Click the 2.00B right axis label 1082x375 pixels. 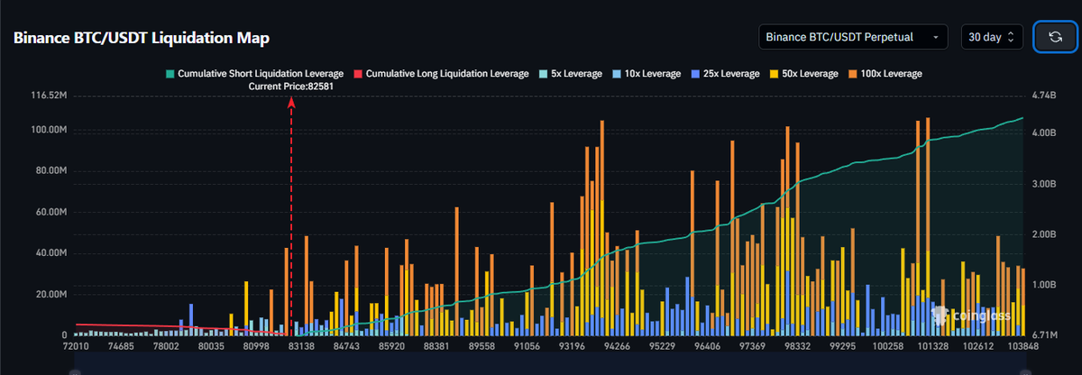pos(1043,233)
